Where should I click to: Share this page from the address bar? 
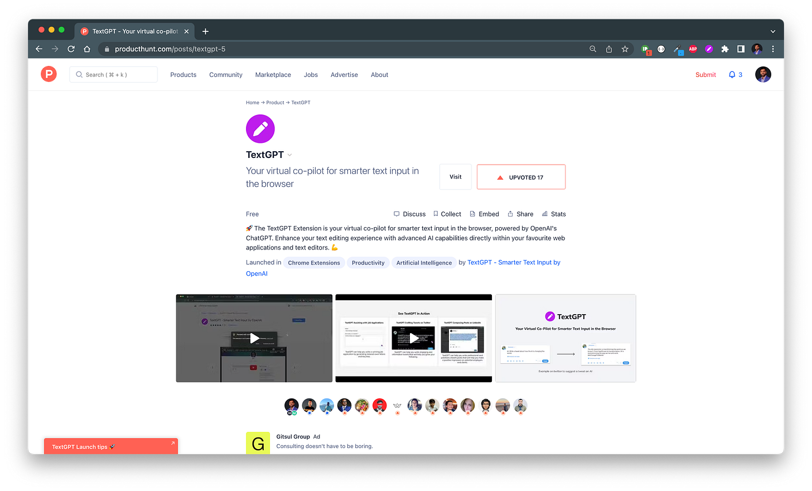pyautogui.click(x=609, y=49)
